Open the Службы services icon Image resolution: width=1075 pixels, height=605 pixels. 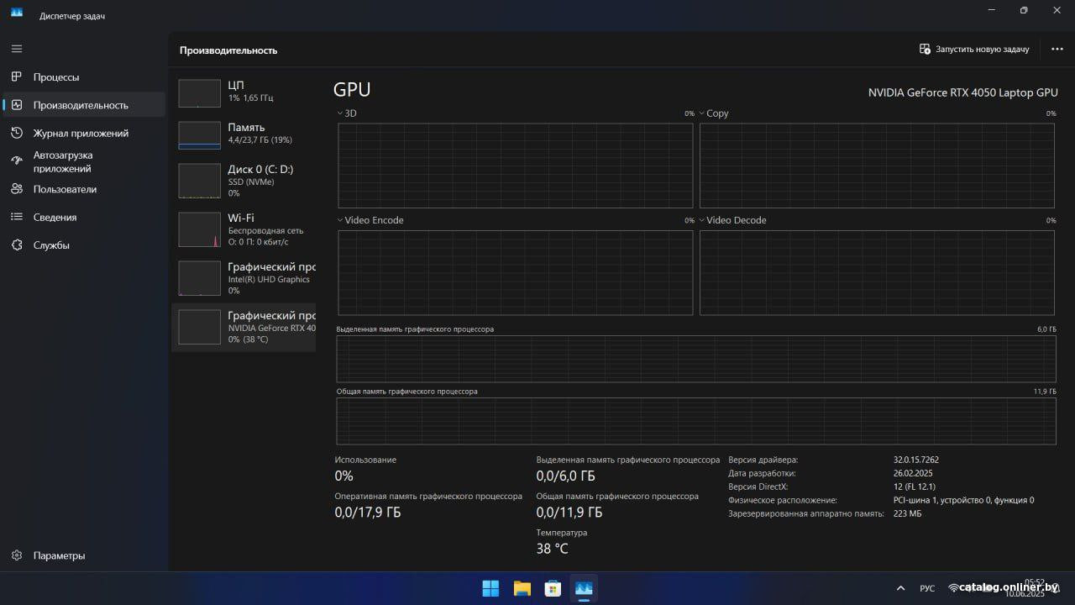(17, 245)
